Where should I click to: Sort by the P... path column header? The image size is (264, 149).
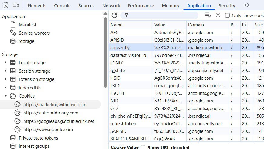pyautogui.click(x=235, y=25)
